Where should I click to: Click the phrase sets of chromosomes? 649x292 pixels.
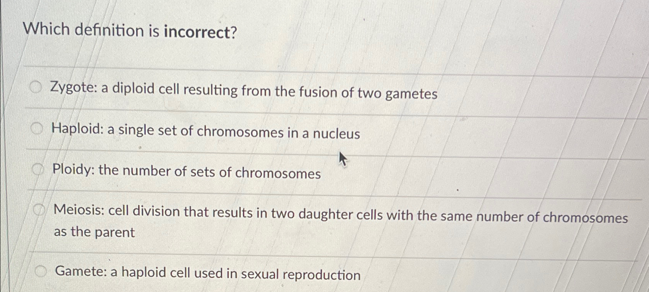[x=258, y=173]
